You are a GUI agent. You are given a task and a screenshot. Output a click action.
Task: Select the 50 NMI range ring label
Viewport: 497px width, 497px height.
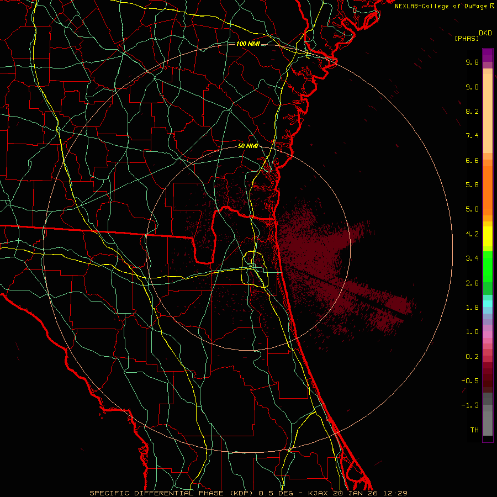[x=248, y=146]
